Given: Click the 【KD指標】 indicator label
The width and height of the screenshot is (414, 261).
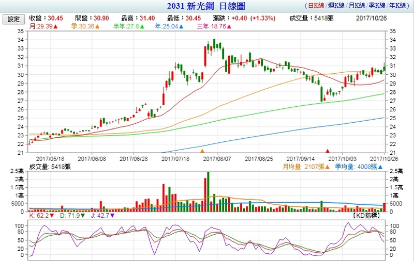Looking at the screenshot, I should (x=367, y=216).
